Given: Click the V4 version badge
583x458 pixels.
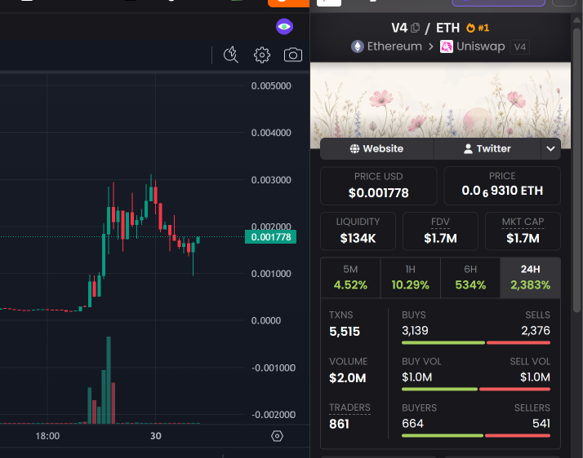Looking at the screenshot, I should (x=519, y=47).
